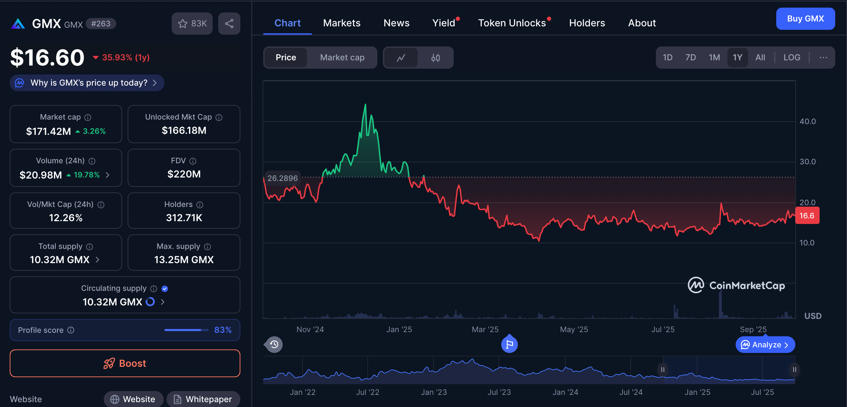Click the flag event marker on chart
The height and width of the screenshot is (407, 847).
[x=509, y=344]
